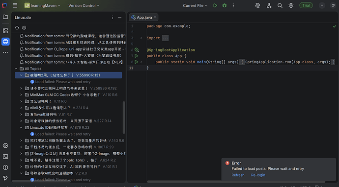Open the Structure tool window

5,30
